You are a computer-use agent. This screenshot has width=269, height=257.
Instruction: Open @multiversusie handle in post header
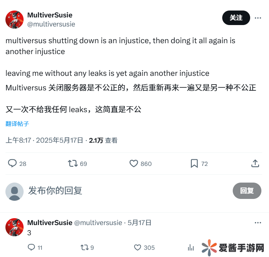pyautogui.click(x=51, y=24)
